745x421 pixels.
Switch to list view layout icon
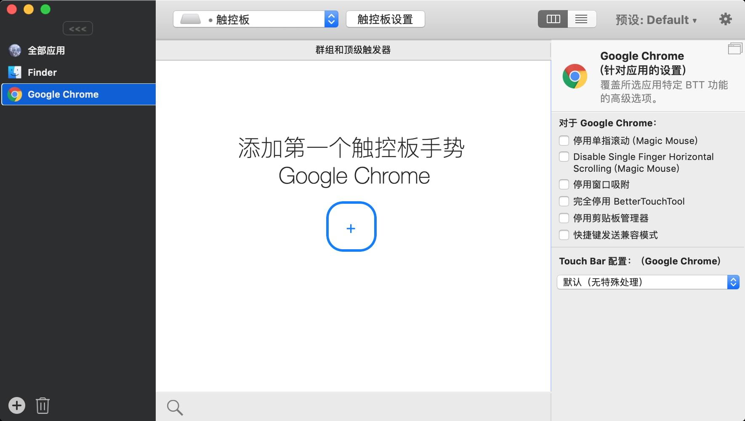pos(582,19)
